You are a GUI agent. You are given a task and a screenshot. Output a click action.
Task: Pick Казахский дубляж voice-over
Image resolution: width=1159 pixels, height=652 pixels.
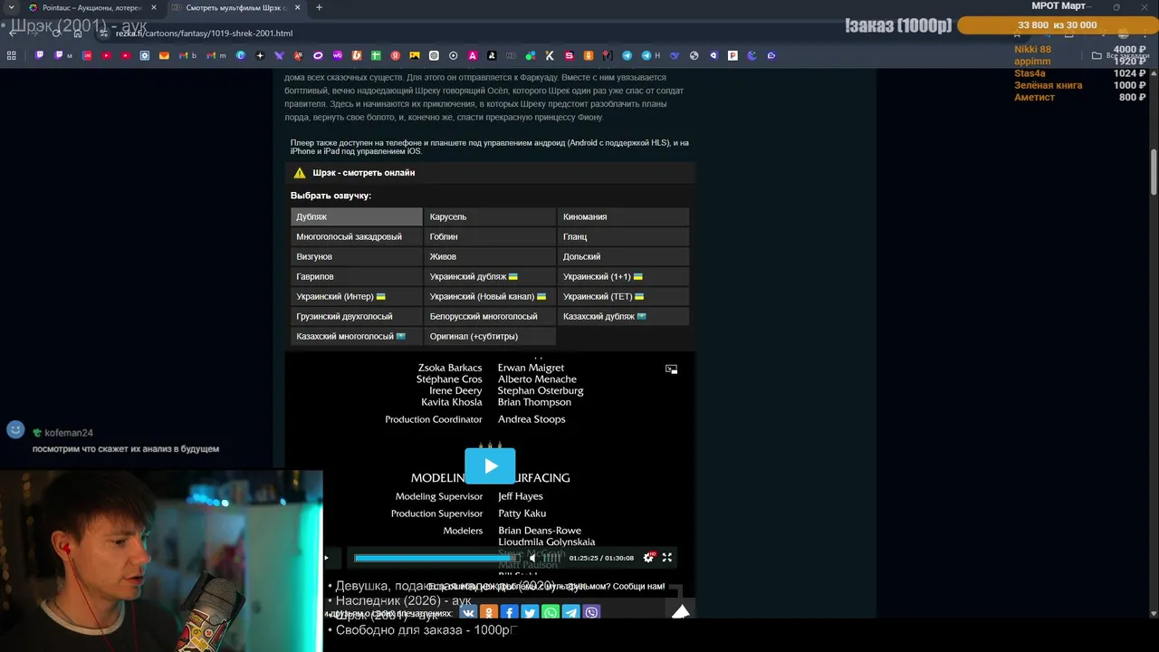(623, 317)
